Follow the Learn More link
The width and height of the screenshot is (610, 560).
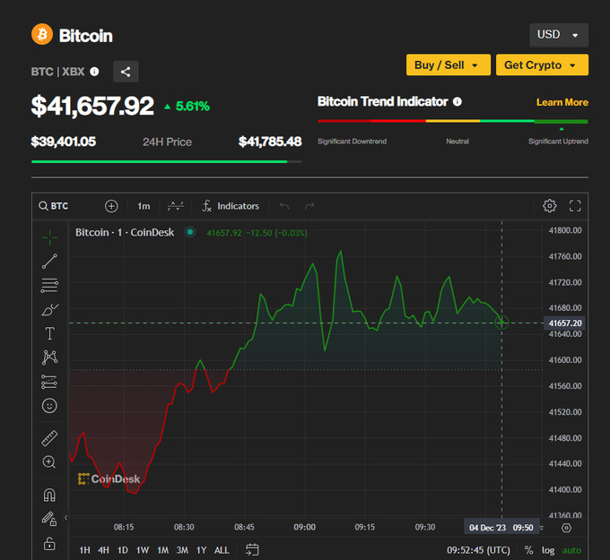click(x=562, y=102)
